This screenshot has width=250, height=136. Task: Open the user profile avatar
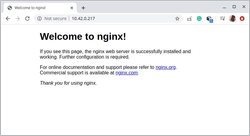pyautogui.click(x=232, y=19)
